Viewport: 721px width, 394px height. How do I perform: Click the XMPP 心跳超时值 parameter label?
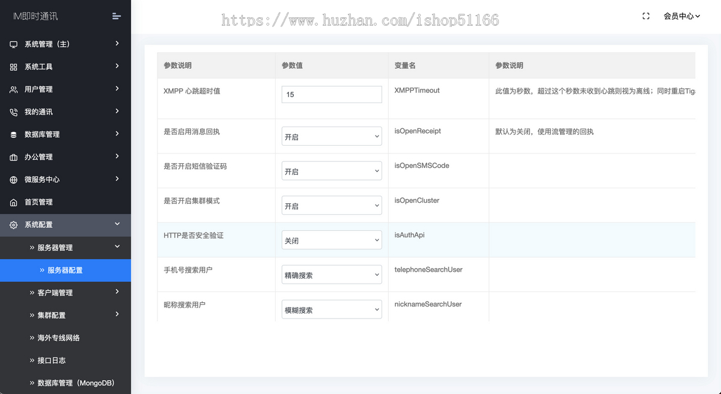(x=192, y=91)
